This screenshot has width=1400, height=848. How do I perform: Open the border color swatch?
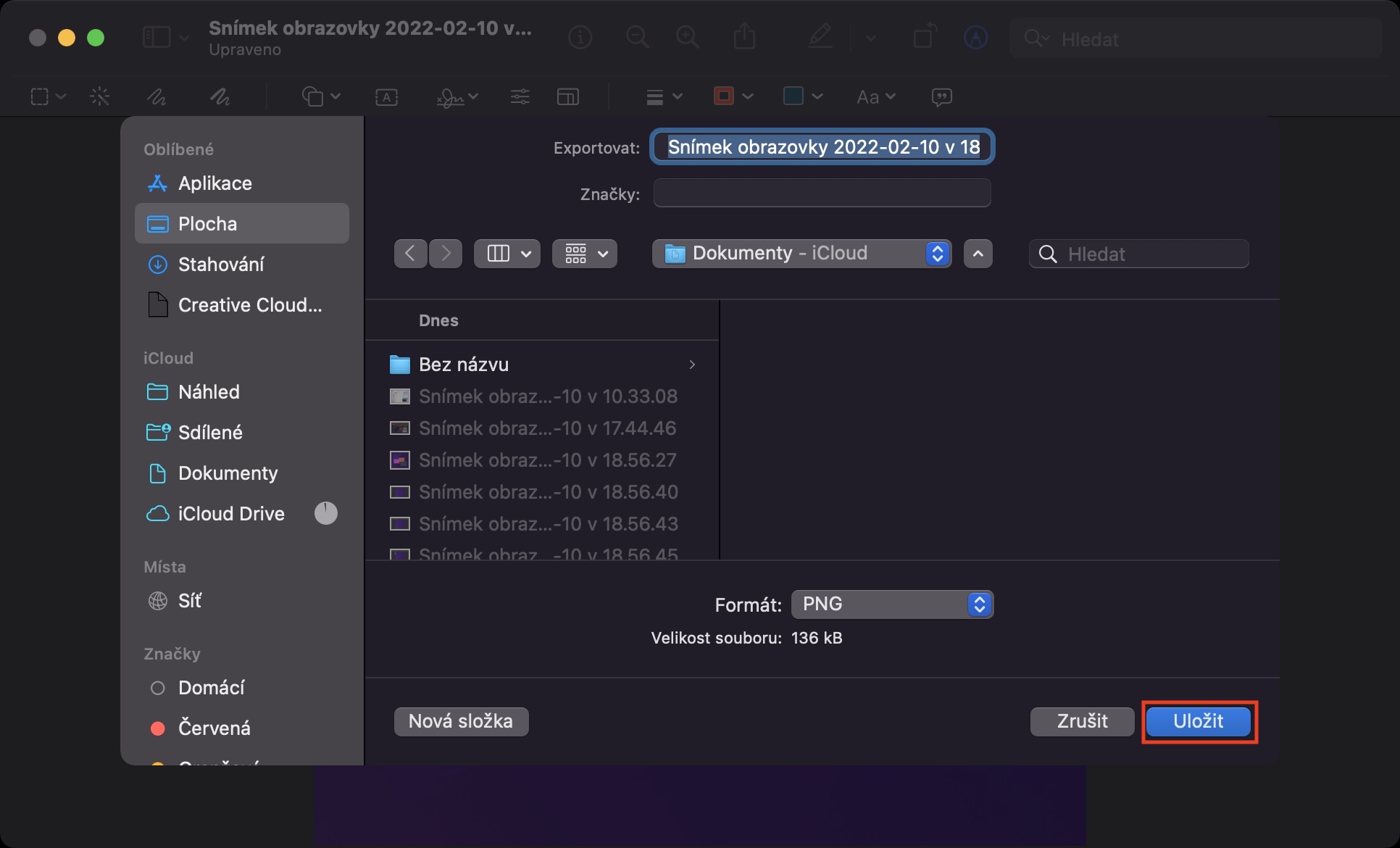[x=725, y=96]
